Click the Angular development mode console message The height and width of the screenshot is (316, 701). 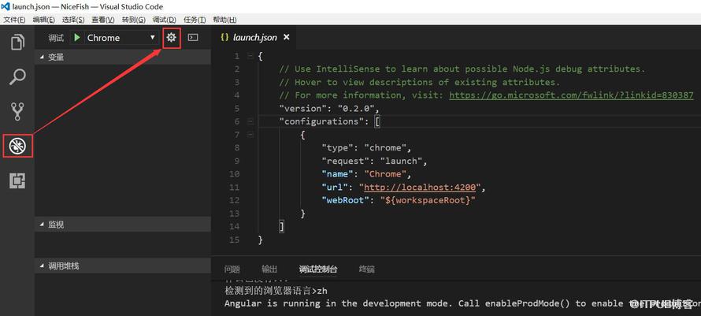click(x=462, y=303)
